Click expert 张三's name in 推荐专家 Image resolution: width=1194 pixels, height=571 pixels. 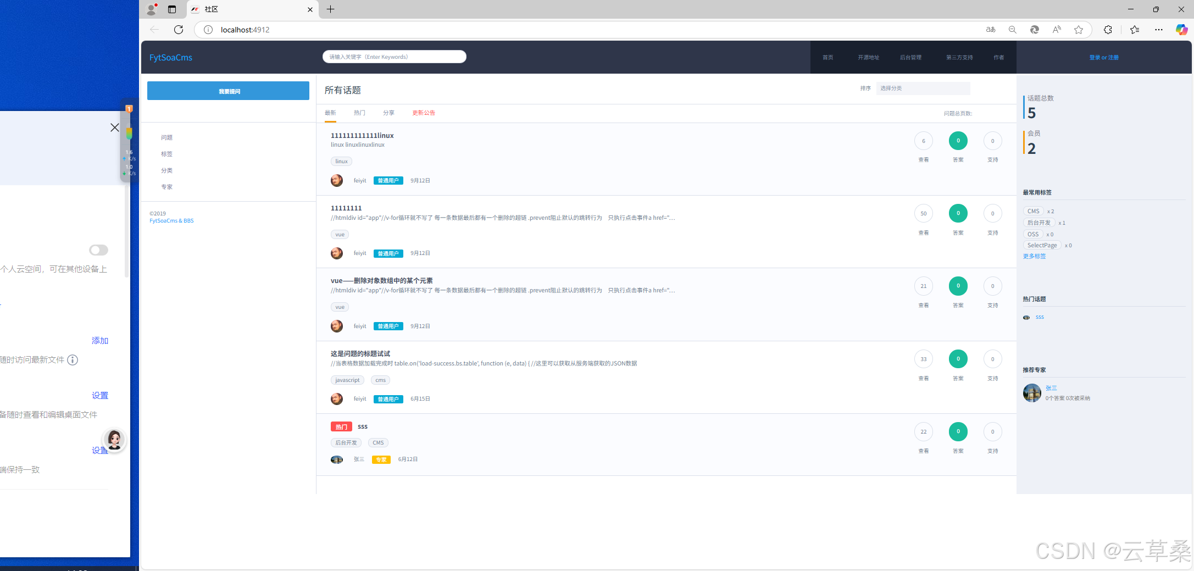[x=1051, y=388]
